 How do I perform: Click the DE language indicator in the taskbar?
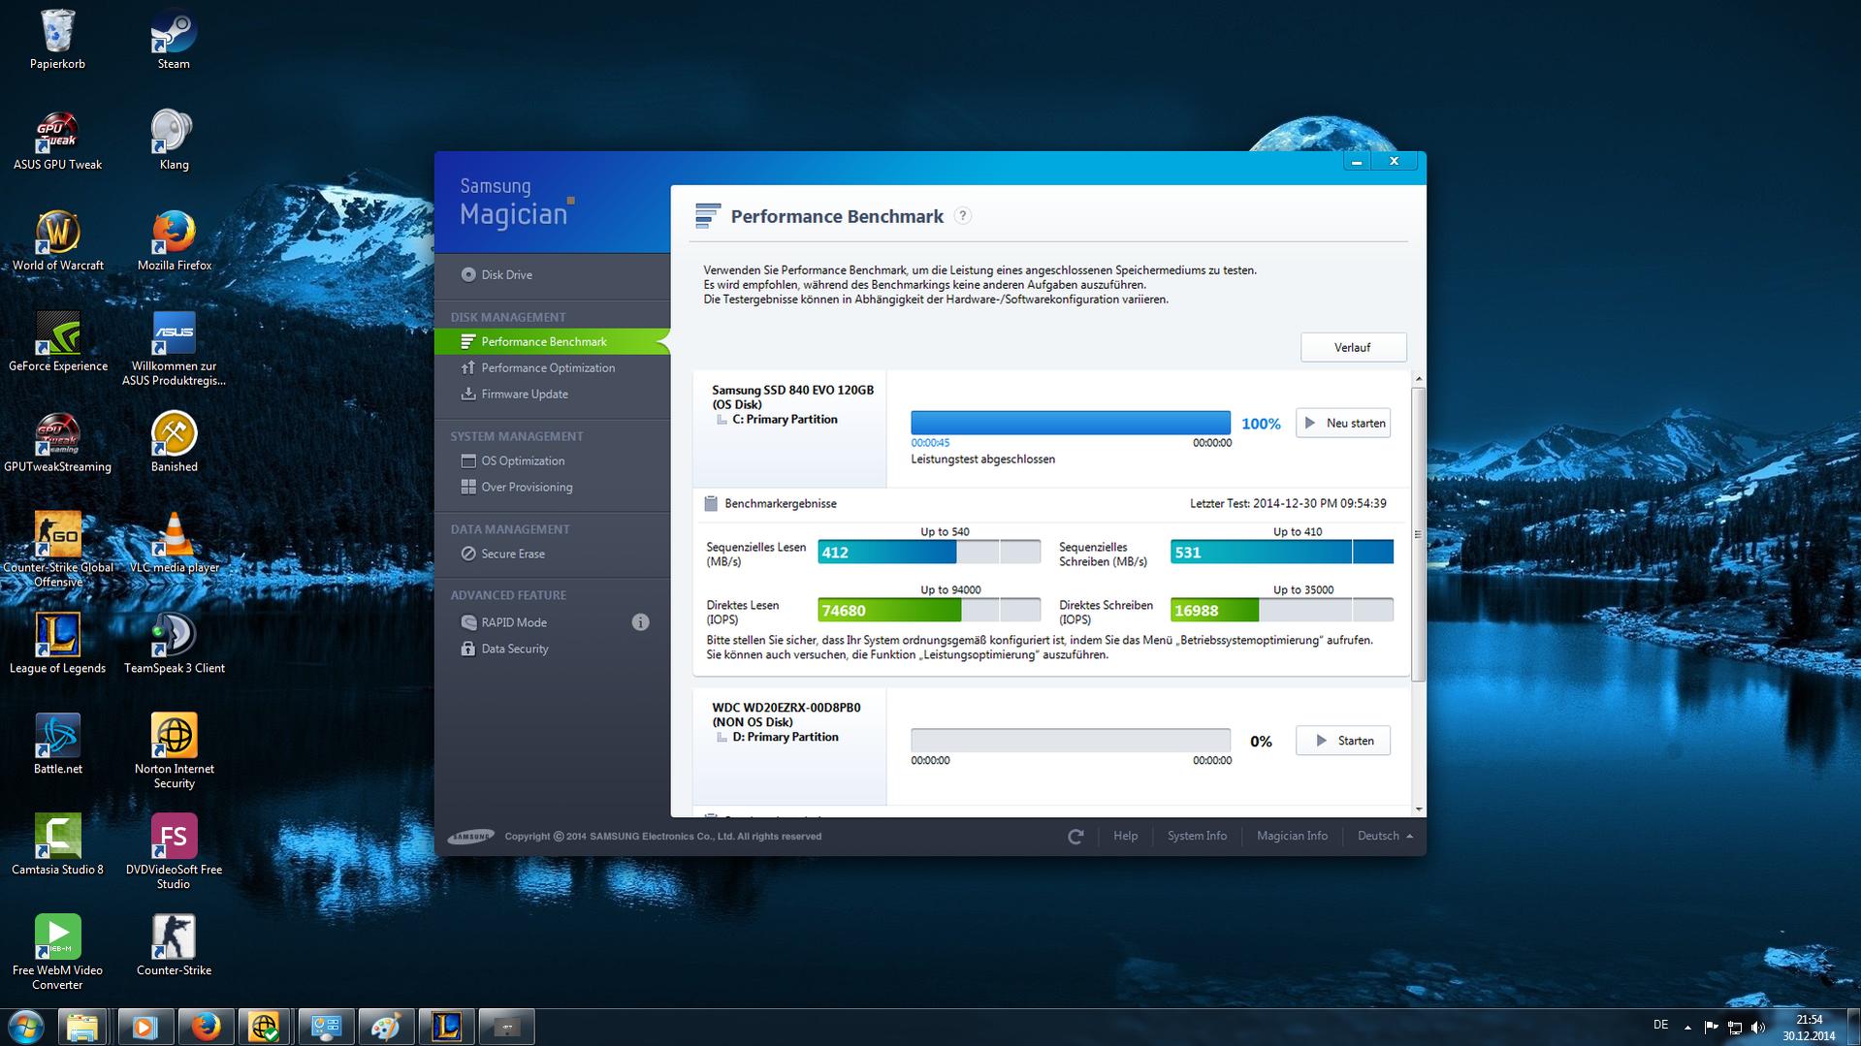point(1661,1025)
